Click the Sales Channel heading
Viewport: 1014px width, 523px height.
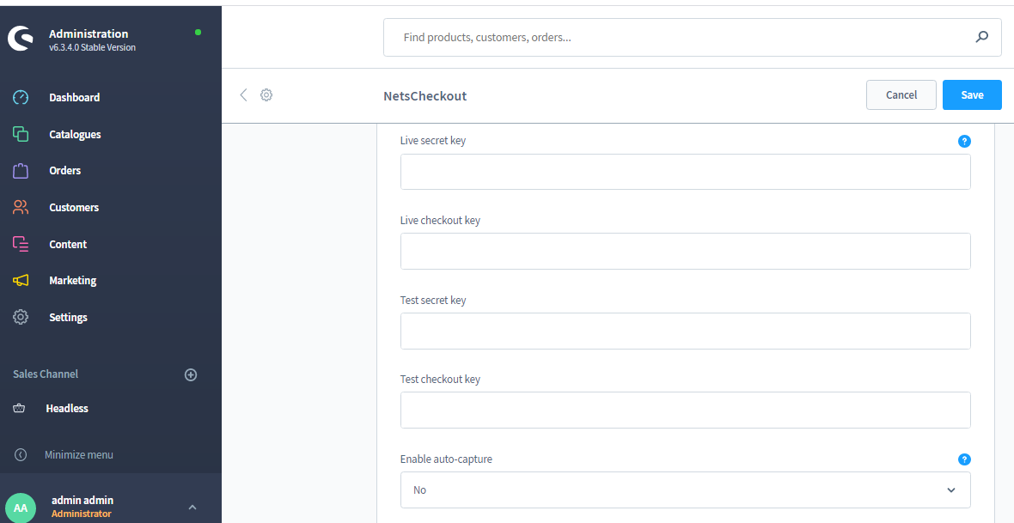[x=46, y=374]
